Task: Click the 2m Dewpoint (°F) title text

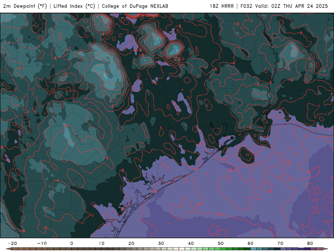Action: tap(25, 6)
